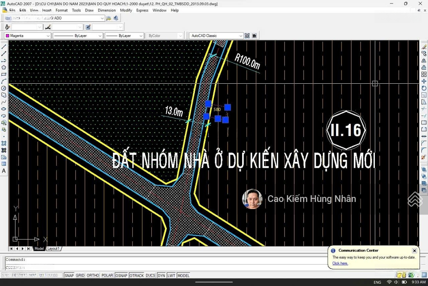Select the Line draw tool
Viewport: 428px width, 286px height.
click(4, 47)
